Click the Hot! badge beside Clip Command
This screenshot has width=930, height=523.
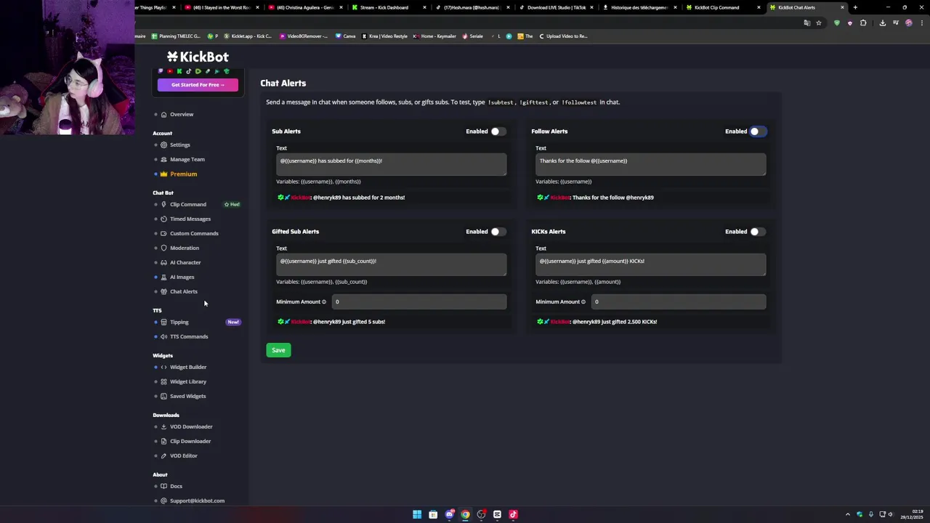(232, 204)
